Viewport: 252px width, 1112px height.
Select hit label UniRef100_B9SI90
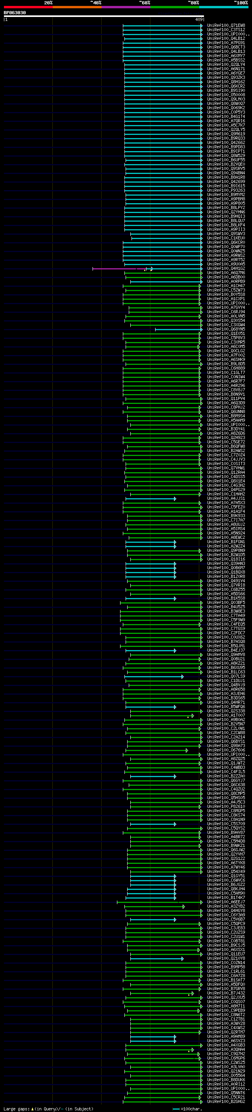point(226,91)
